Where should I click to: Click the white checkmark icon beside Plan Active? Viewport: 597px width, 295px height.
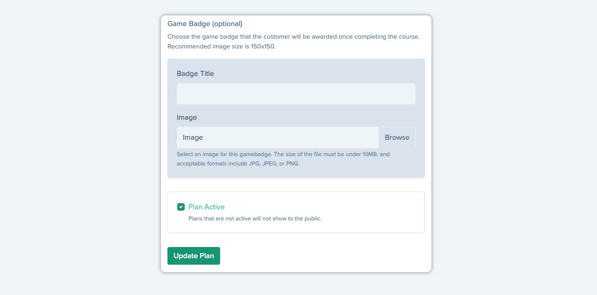181,207
